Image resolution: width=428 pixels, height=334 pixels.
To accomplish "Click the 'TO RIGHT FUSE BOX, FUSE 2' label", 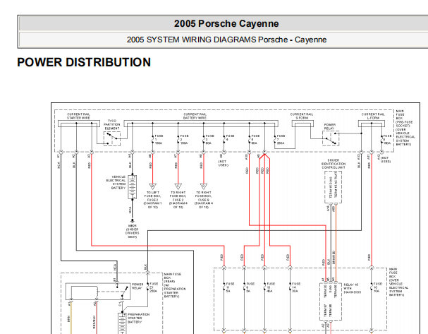I will click(178, 200).
